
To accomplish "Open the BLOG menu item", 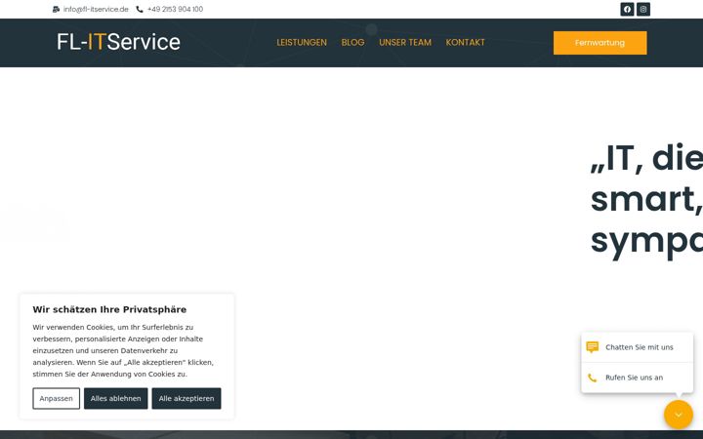I will pos(352,43).
